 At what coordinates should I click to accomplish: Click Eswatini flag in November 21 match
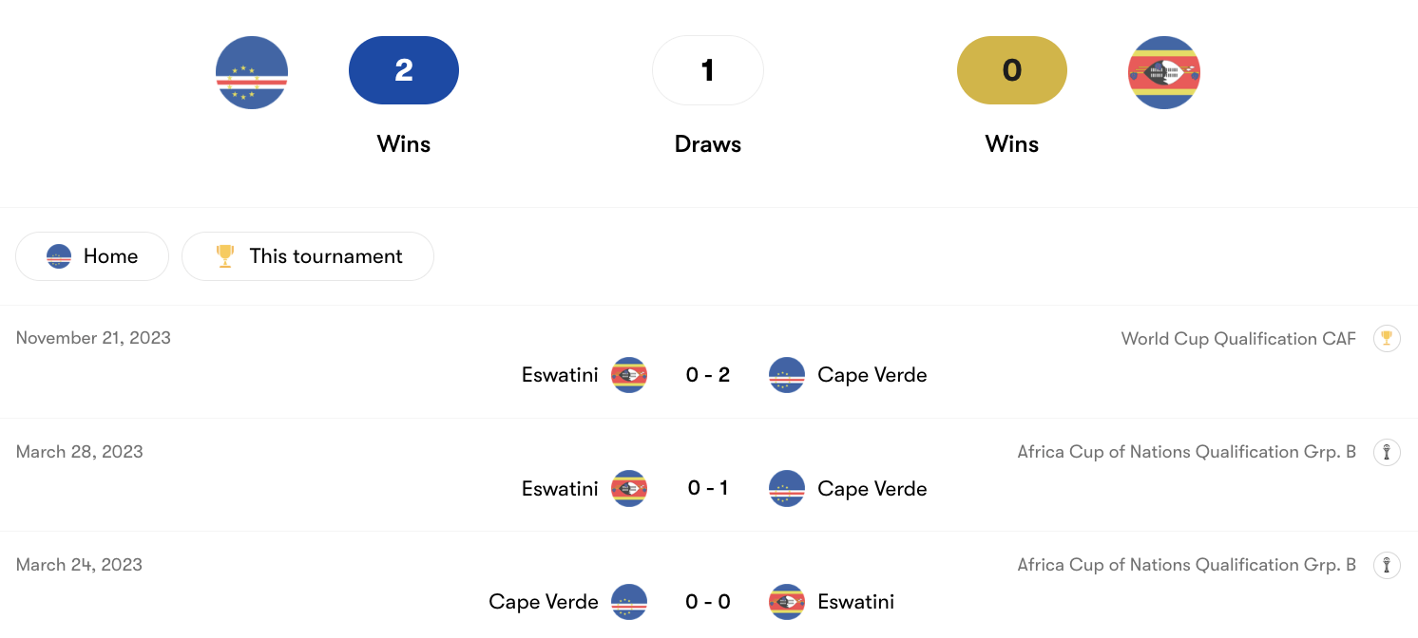point(629,375)
